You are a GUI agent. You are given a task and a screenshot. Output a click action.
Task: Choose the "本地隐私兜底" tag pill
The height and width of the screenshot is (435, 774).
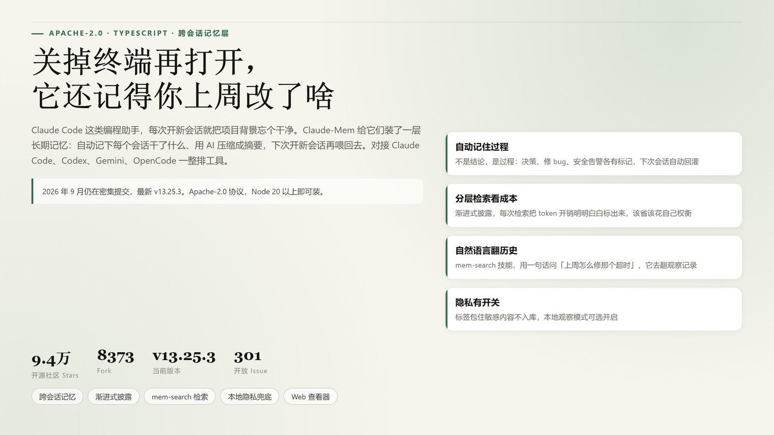[250, 397]
